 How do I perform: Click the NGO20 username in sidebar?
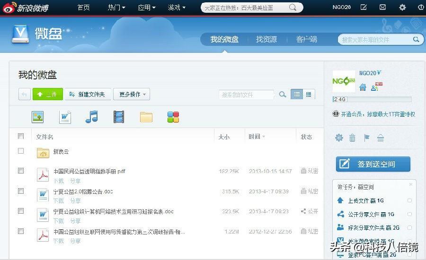point(368,73)
